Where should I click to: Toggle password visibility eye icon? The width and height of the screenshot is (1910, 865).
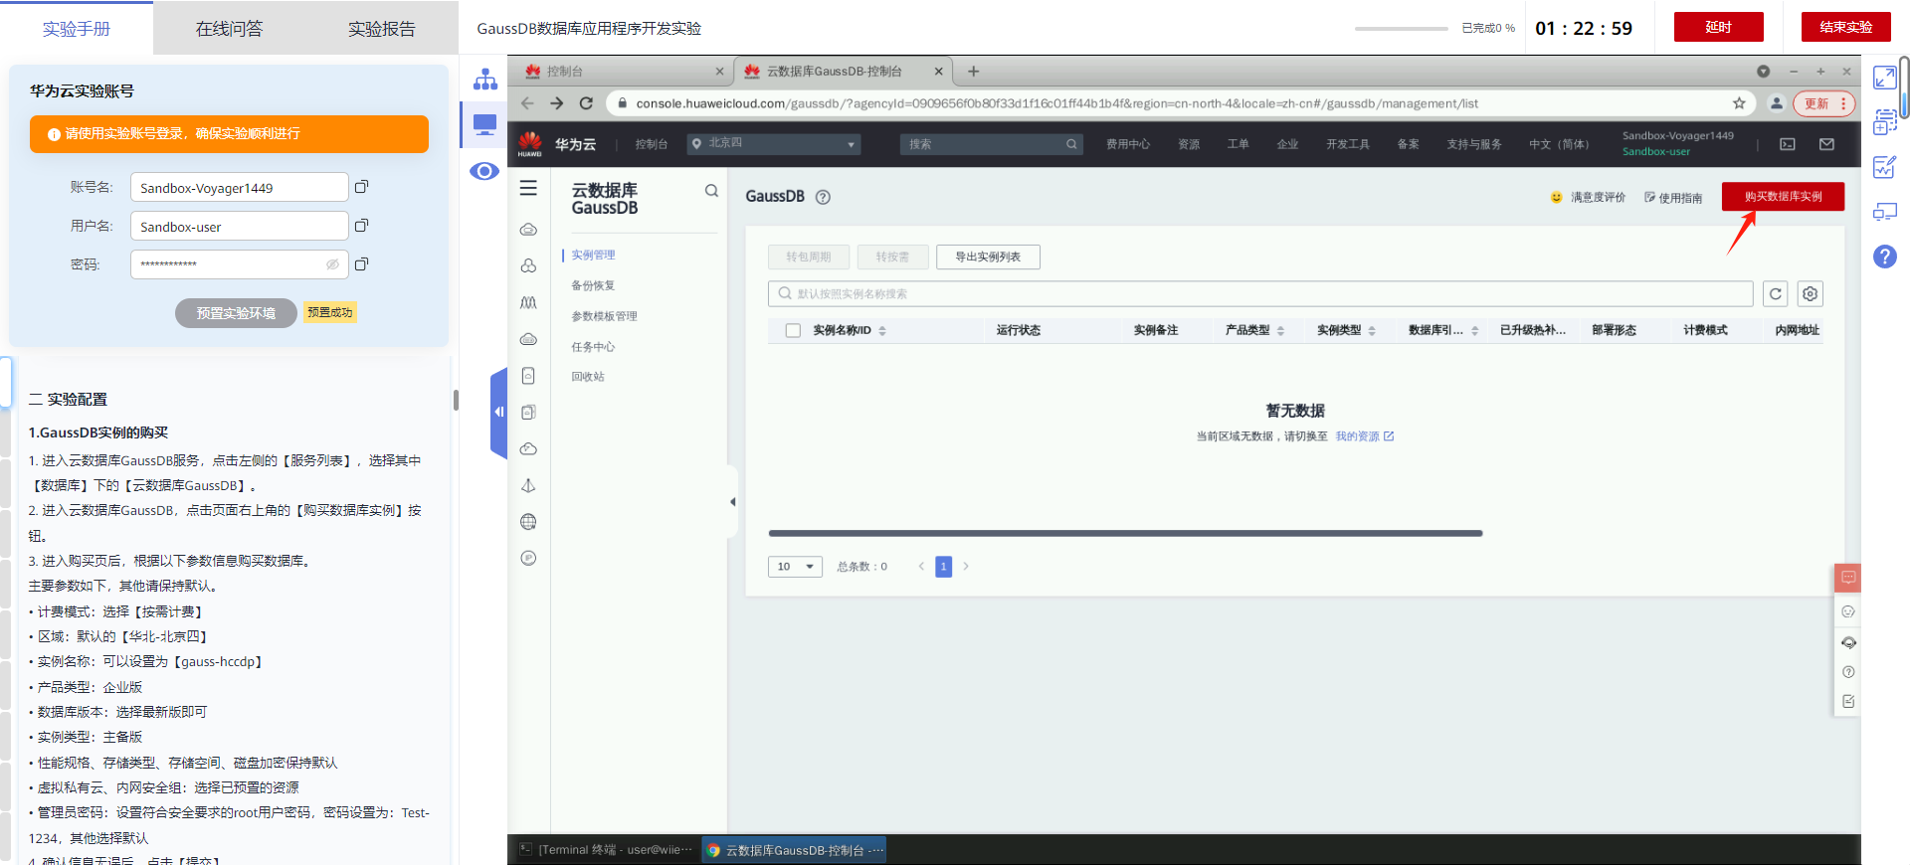pyautogui.click(x=332, y=264)
